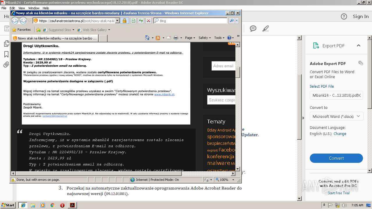372x209 pixels.
Task: Go forward with Internet Explorer's Forward arrow
Action: tap(23, 21)
